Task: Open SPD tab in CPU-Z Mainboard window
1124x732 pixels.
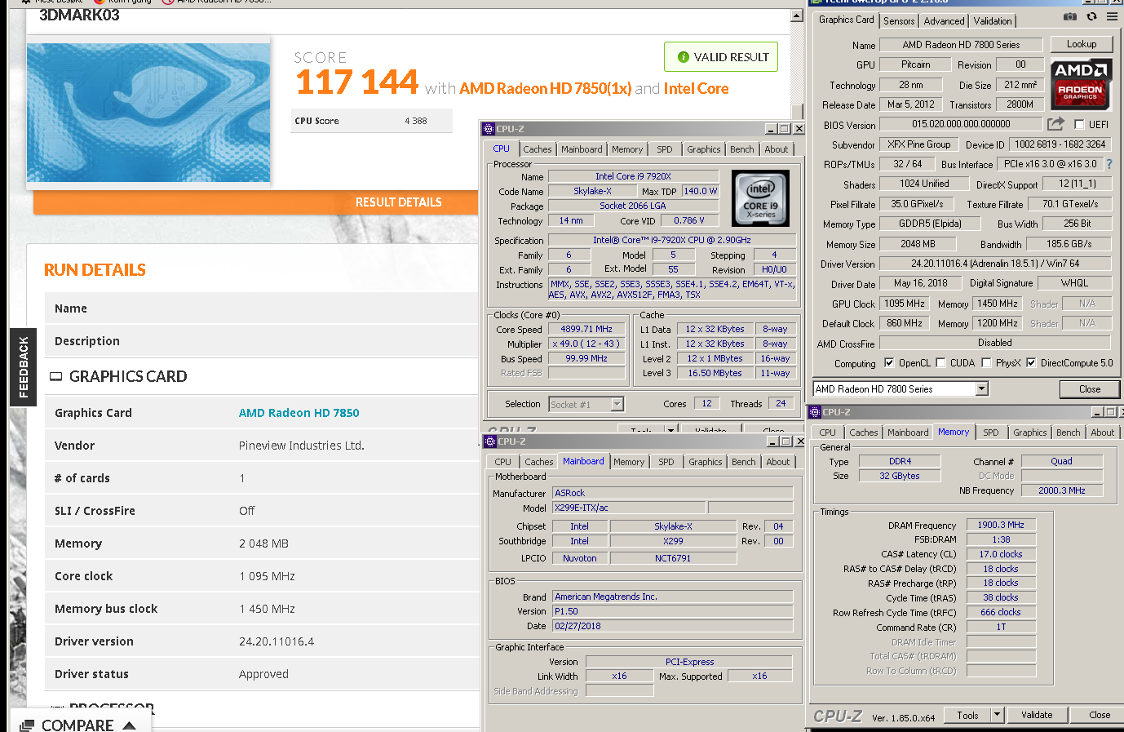Action: [666, 462]
